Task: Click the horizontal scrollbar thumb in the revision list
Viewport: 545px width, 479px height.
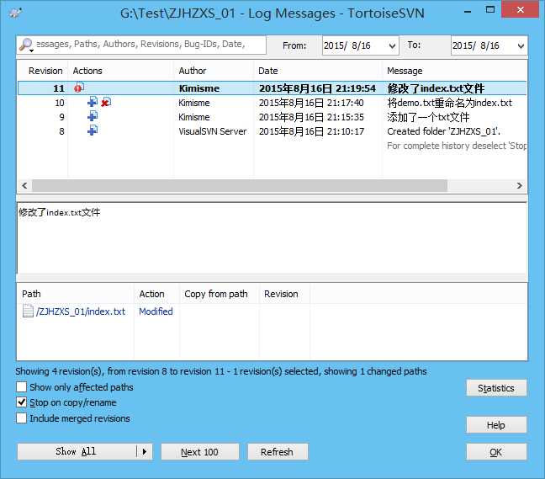Action: tap(240, 185)
